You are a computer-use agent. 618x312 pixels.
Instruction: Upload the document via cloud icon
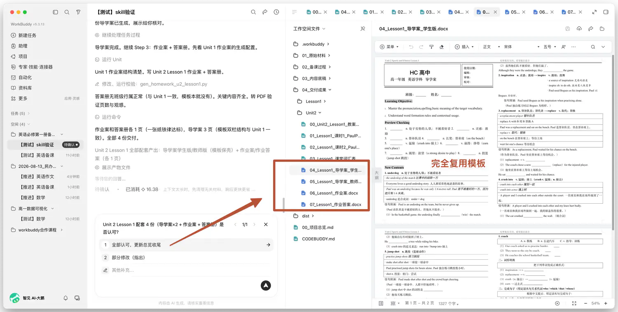(579, 29)
